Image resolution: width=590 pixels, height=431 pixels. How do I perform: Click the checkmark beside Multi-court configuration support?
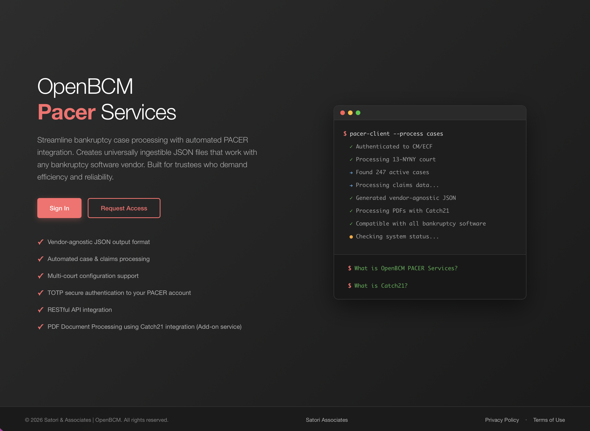tap(40, 276)
